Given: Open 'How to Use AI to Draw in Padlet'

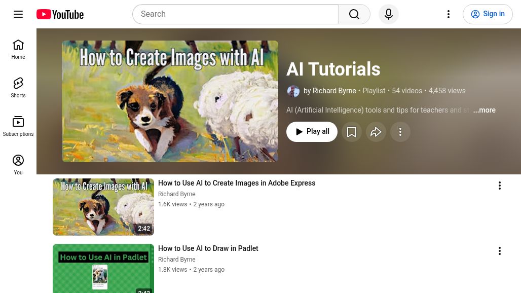Looking at the screenshot, I should pyautogui.click(x=208, y=248).
